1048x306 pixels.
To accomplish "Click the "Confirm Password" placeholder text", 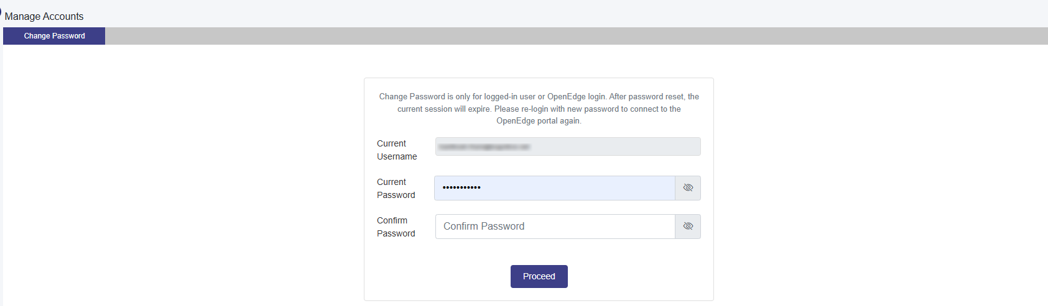I will pos(484,227).
